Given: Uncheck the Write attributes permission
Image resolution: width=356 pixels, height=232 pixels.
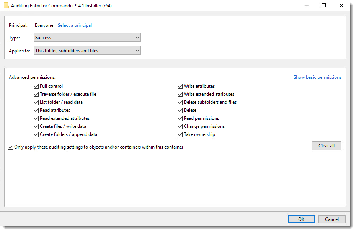Looking at the screenshot, I should 180,86.
